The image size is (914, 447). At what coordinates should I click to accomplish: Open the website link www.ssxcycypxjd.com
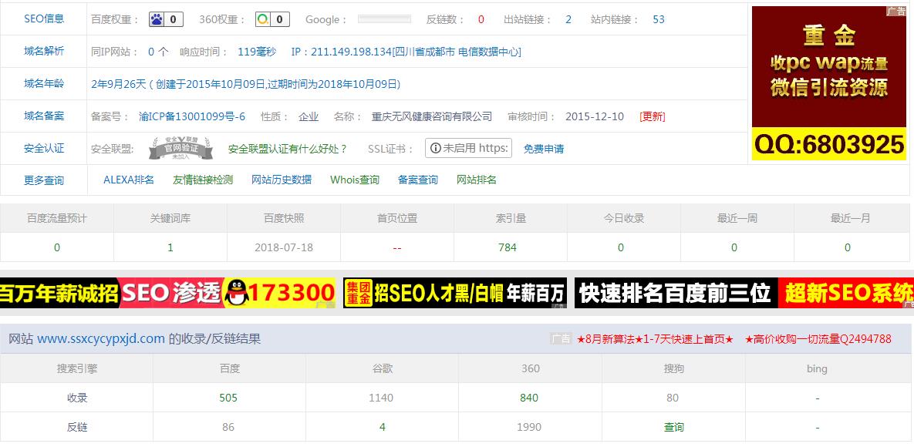(101, 338)
